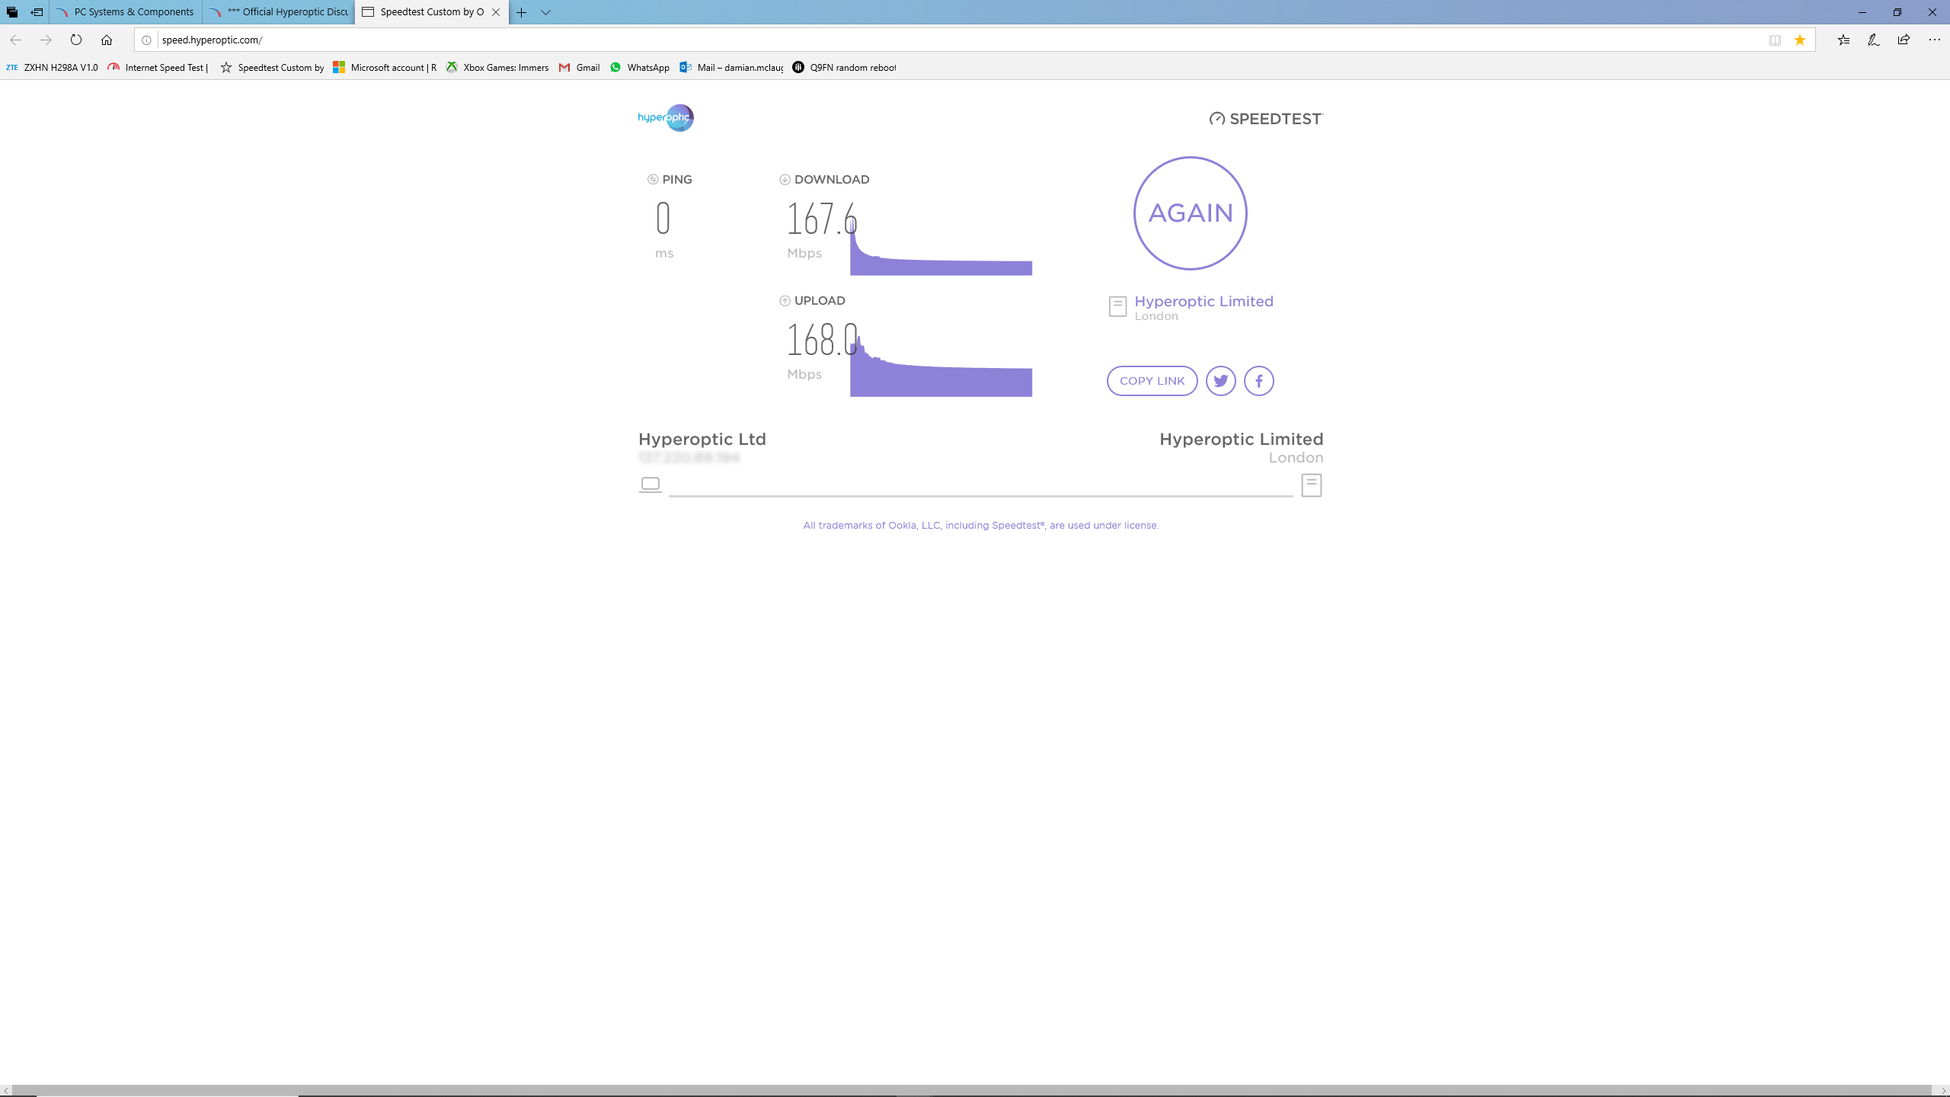Open the Hyperoptic Limited server link

pos(1204,301)
